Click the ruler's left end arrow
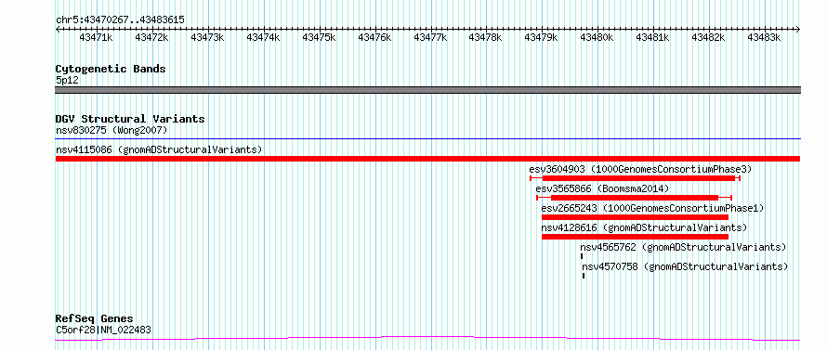This screenshot has width=827, height=350. click(58, 29)
